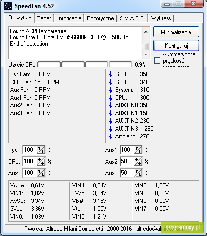Enable Automatyczna prędkość wentylatora checkbox
207x236 pixels.
point(157,61)
